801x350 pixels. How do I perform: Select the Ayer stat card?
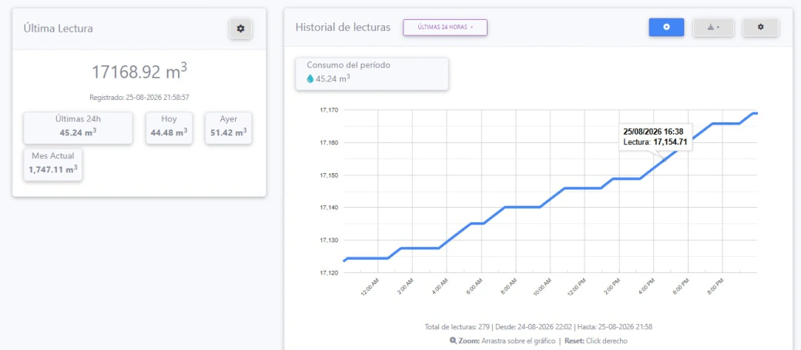click(228, 128)
